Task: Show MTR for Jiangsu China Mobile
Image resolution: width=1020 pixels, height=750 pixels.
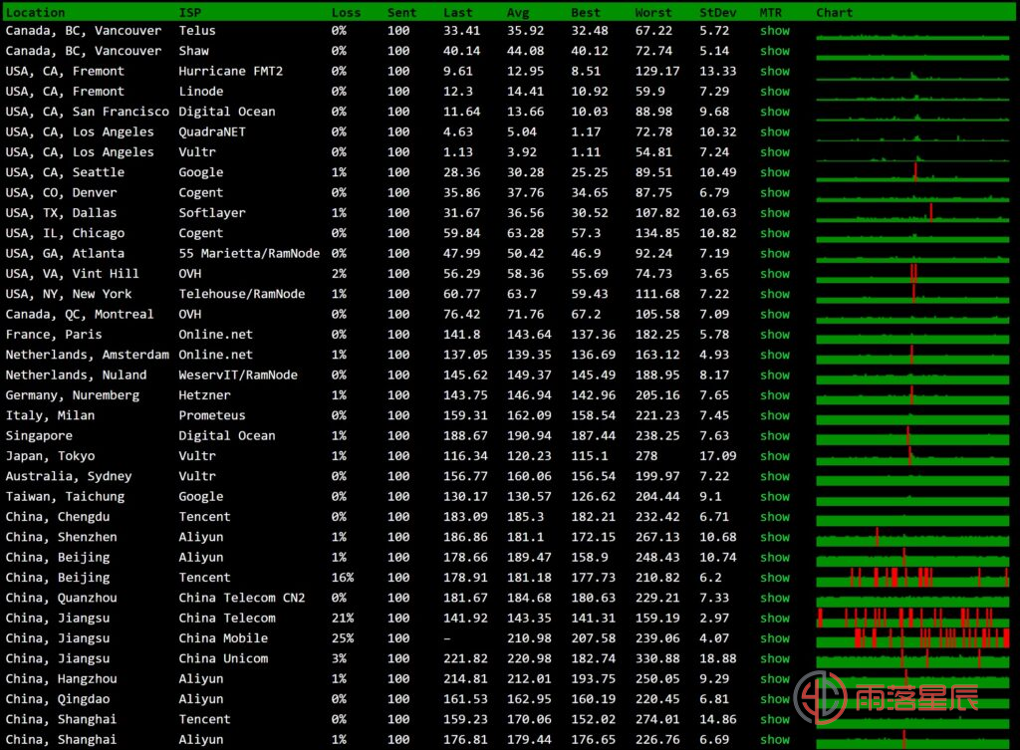Action: 775,638
